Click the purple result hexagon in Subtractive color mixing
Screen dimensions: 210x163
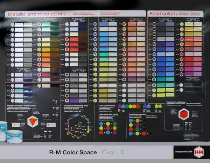click(x=115, y=133)
